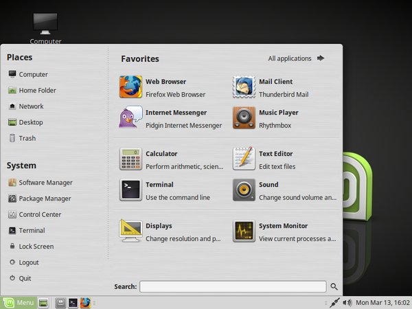Click the 'Edit text files' description
Viewport: 412px width, 309px height.
277,167
